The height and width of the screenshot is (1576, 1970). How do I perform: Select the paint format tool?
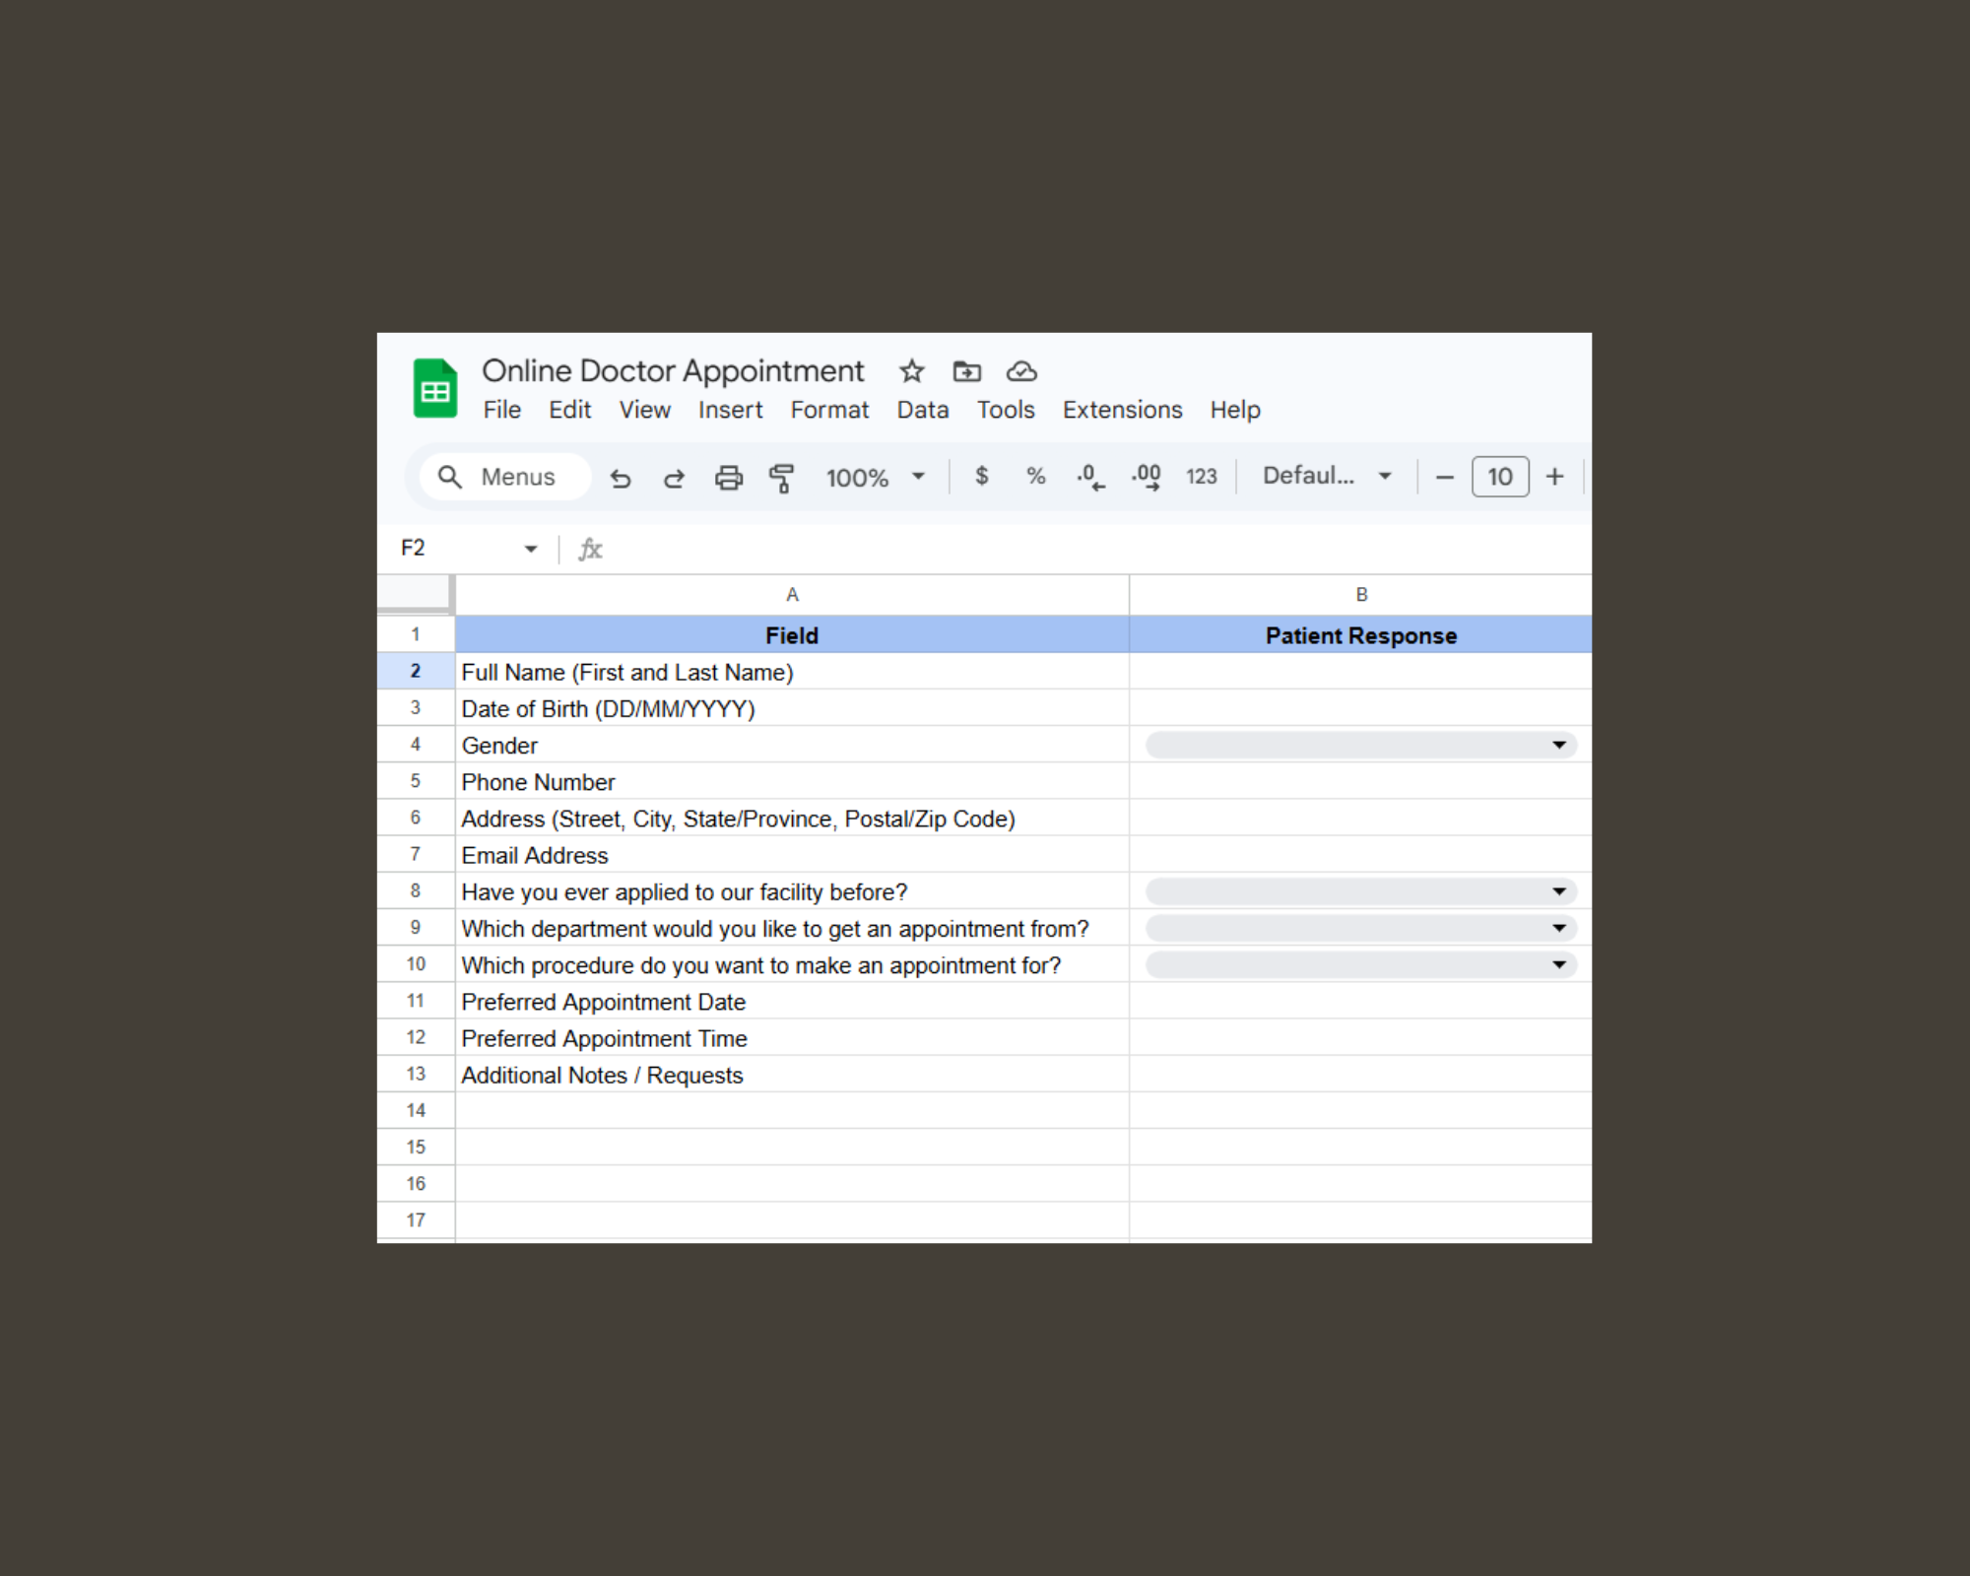click(x=781, y=478)
